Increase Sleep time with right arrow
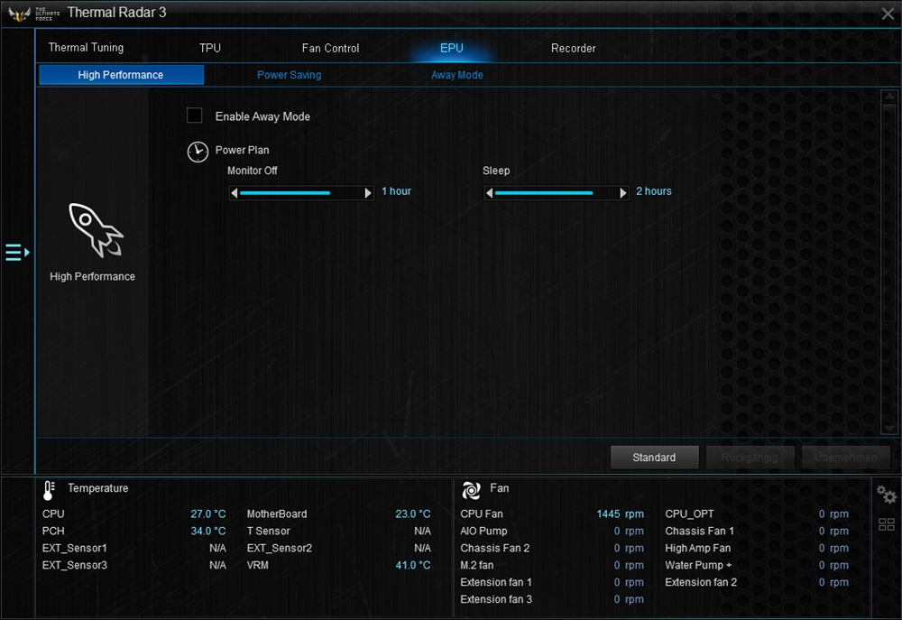This screenshot has width=902, height=620. [x=623, y=193]
